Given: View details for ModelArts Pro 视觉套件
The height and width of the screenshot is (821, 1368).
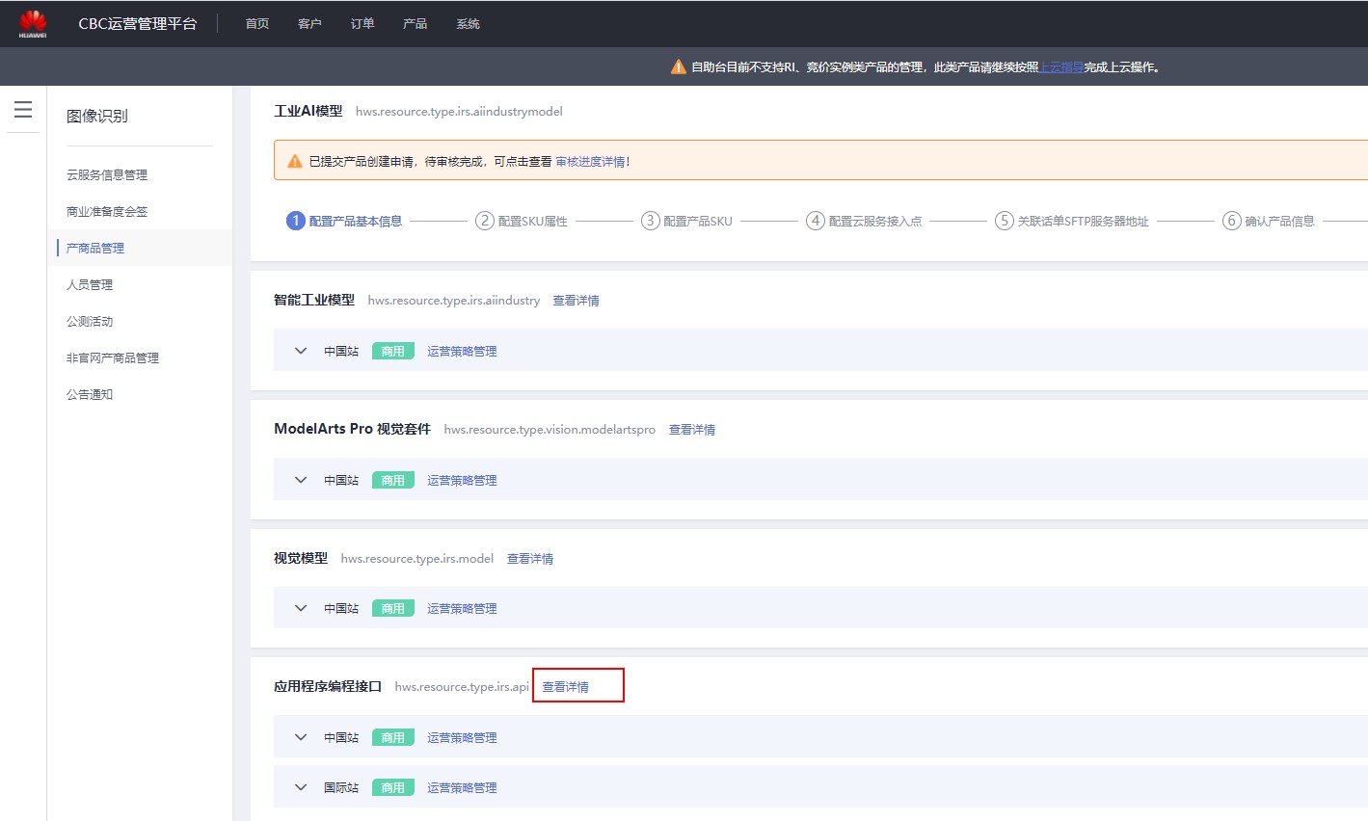Looking at the screenshot, I should (692, 430).
